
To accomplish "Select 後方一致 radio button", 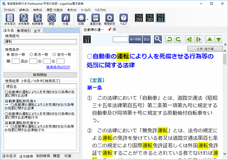I will (x=54, y=55).
